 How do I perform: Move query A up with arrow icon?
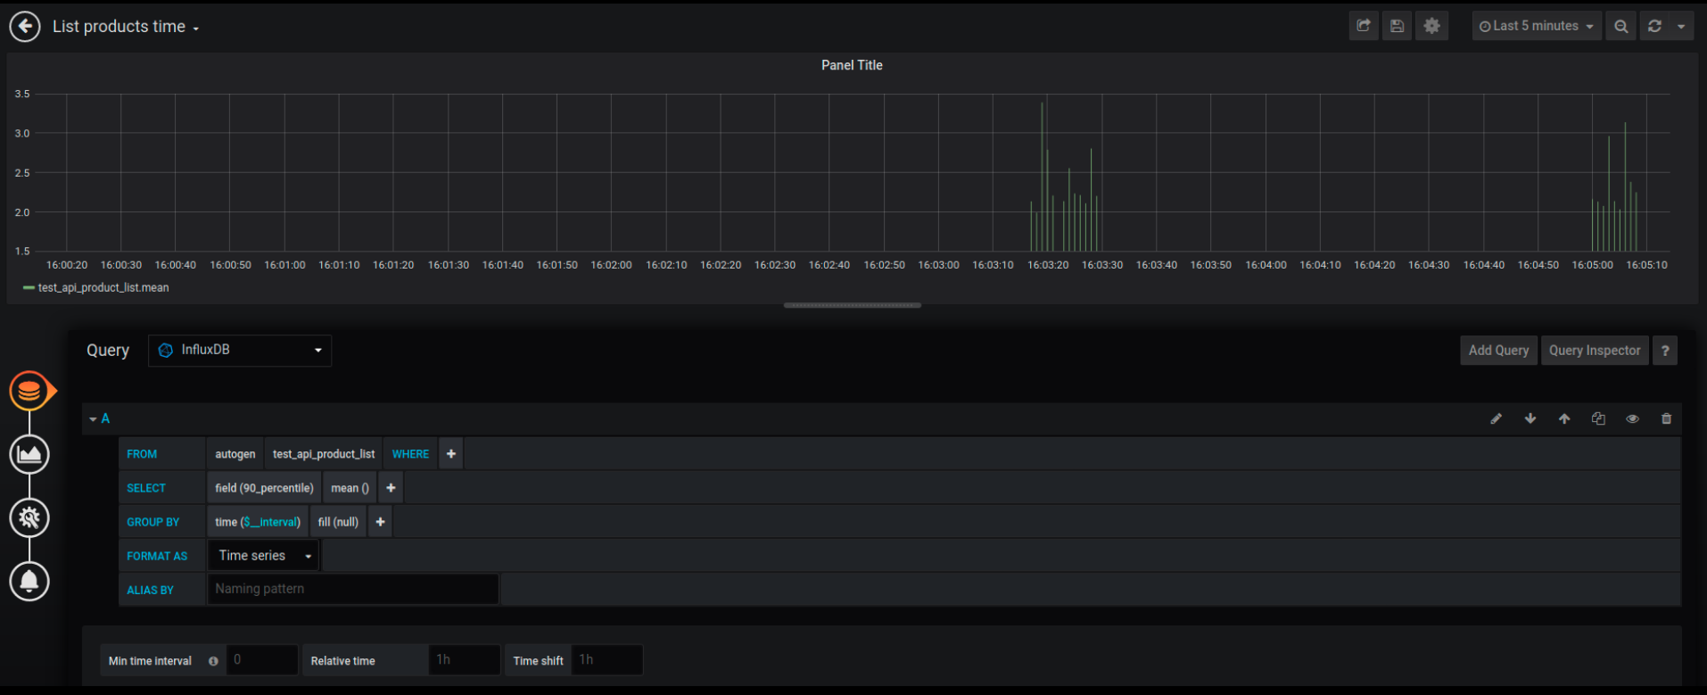click(1564, 418)
